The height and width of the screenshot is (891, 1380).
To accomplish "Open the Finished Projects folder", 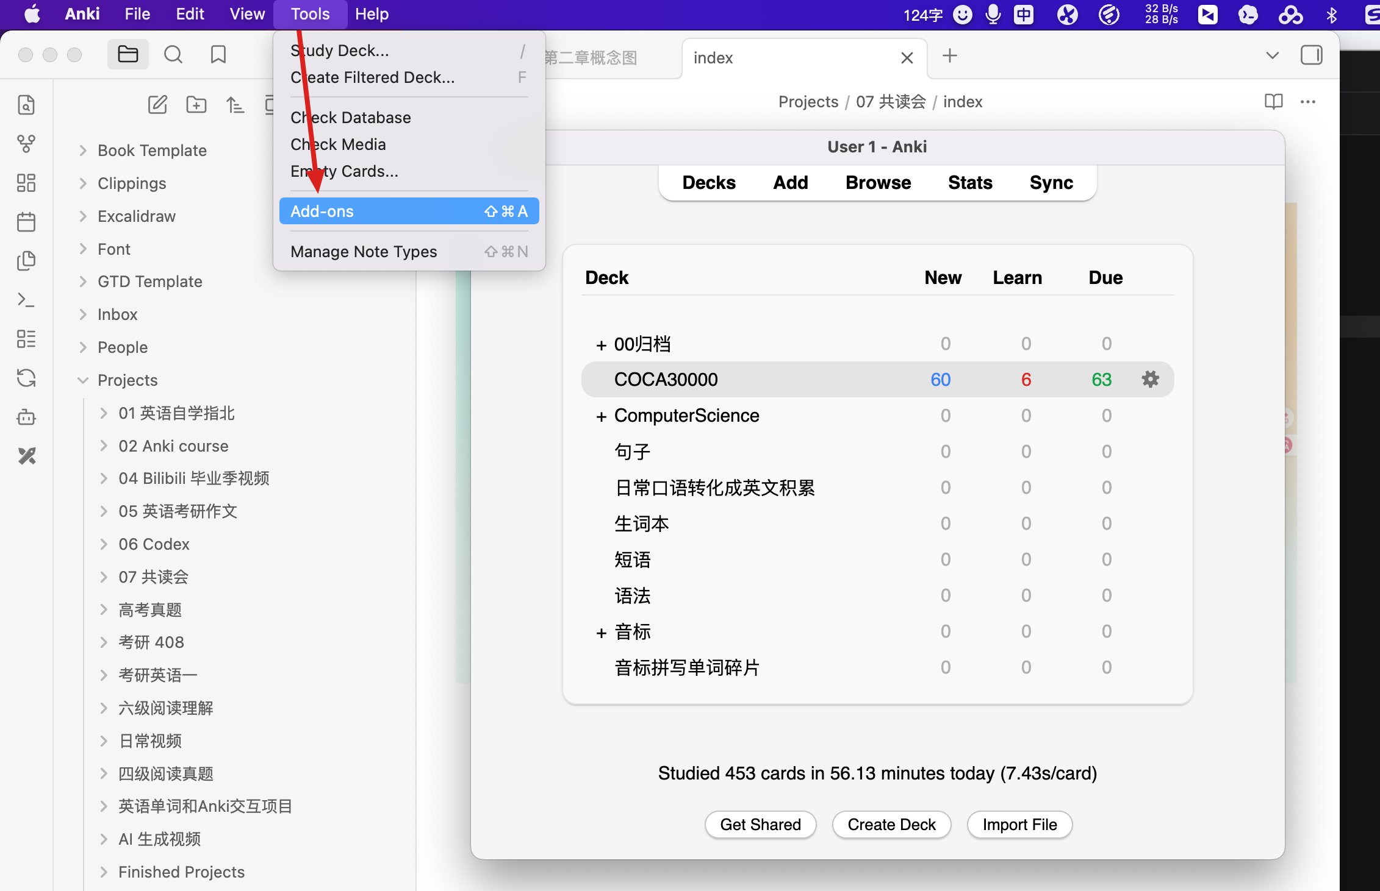I will 182,872.
